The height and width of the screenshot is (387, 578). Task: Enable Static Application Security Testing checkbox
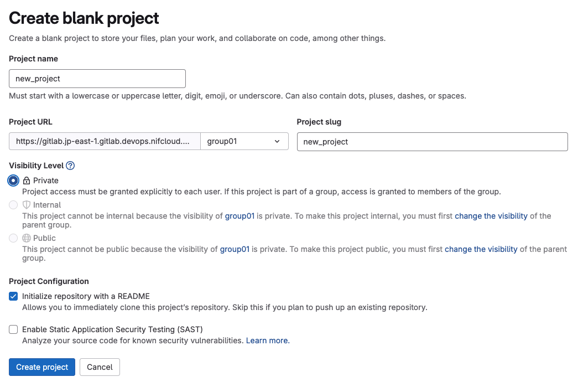click(13, 329)
